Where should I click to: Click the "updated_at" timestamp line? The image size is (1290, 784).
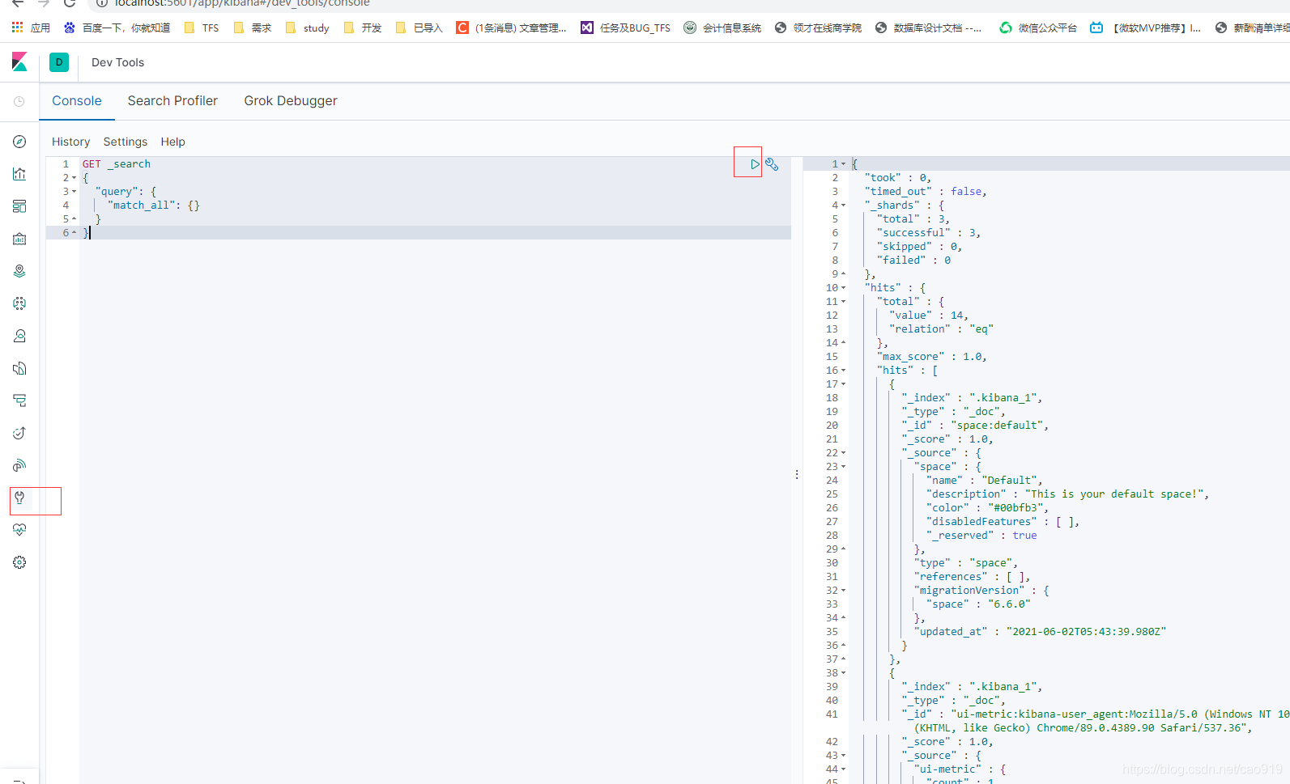(1041, 632)
